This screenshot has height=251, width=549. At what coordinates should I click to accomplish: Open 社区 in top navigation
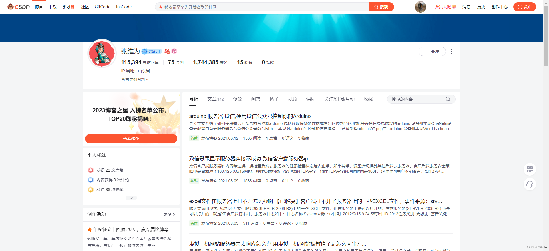coord(85,7)
